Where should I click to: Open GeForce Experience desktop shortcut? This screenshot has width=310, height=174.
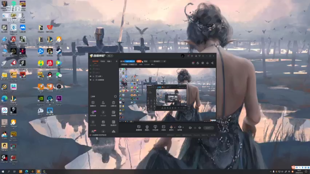[41, 100]
